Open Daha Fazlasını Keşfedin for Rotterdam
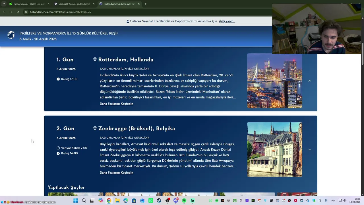 116,104
